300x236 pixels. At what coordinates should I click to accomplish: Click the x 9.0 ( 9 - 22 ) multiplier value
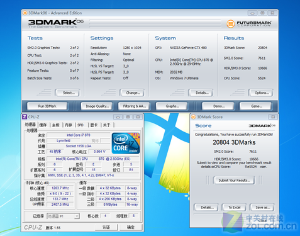coord(60,193)
